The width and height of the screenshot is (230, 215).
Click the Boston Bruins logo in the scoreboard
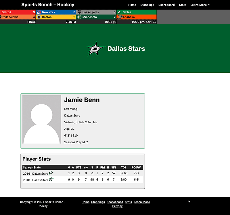(39, 17)
